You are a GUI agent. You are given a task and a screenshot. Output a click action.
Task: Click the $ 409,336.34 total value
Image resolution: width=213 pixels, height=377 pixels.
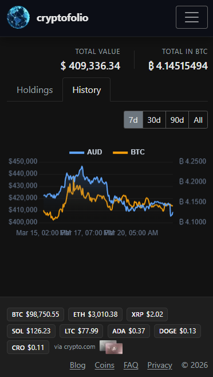90,66
